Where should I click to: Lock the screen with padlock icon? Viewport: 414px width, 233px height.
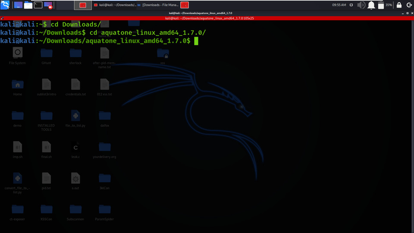tap(399, 5)
